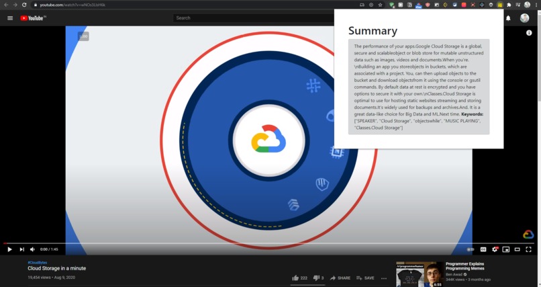Open the #CloudBytes hashtag link
Image resolution: width=541 pixels, height=287 pixels.
38,263
